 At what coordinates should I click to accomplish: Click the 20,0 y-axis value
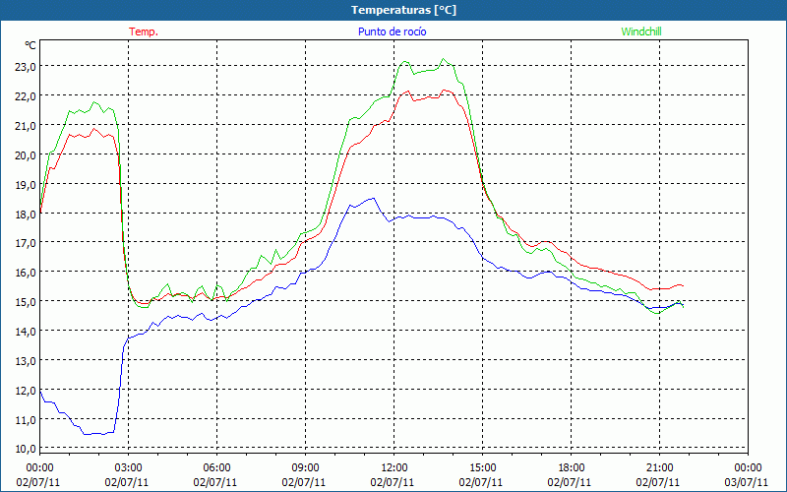click(x=26, y=155)
